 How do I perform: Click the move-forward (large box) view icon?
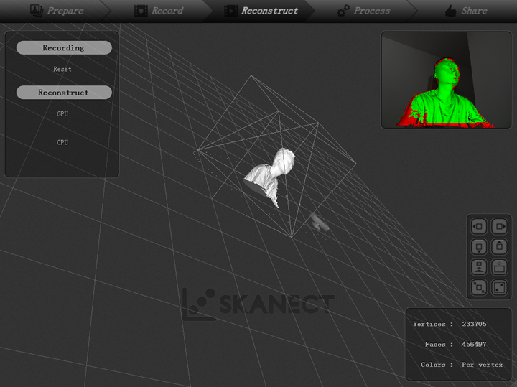tap(499, 267)
